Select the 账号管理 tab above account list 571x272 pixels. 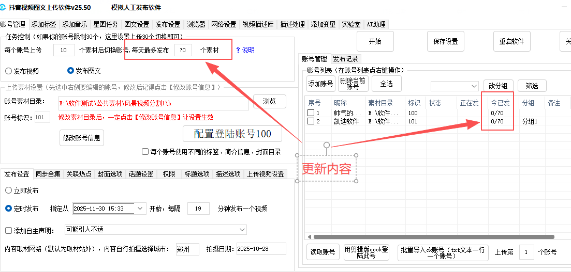(315, 58)
